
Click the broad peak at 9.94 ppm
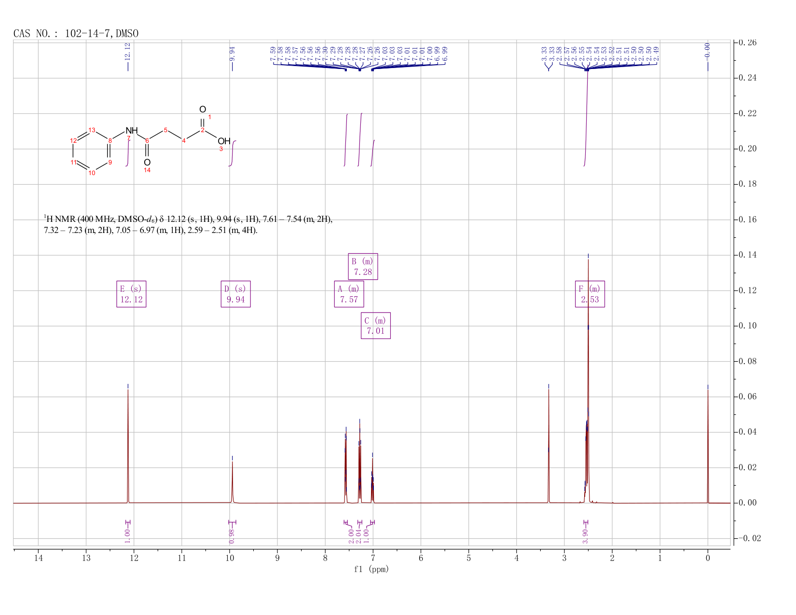[232, 482]
